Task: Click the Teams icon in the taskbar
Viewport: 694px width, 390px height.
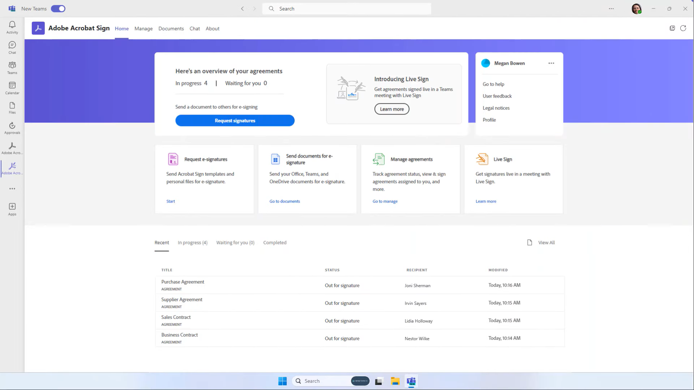Action: pyautogui.click(x=411, y=381)
